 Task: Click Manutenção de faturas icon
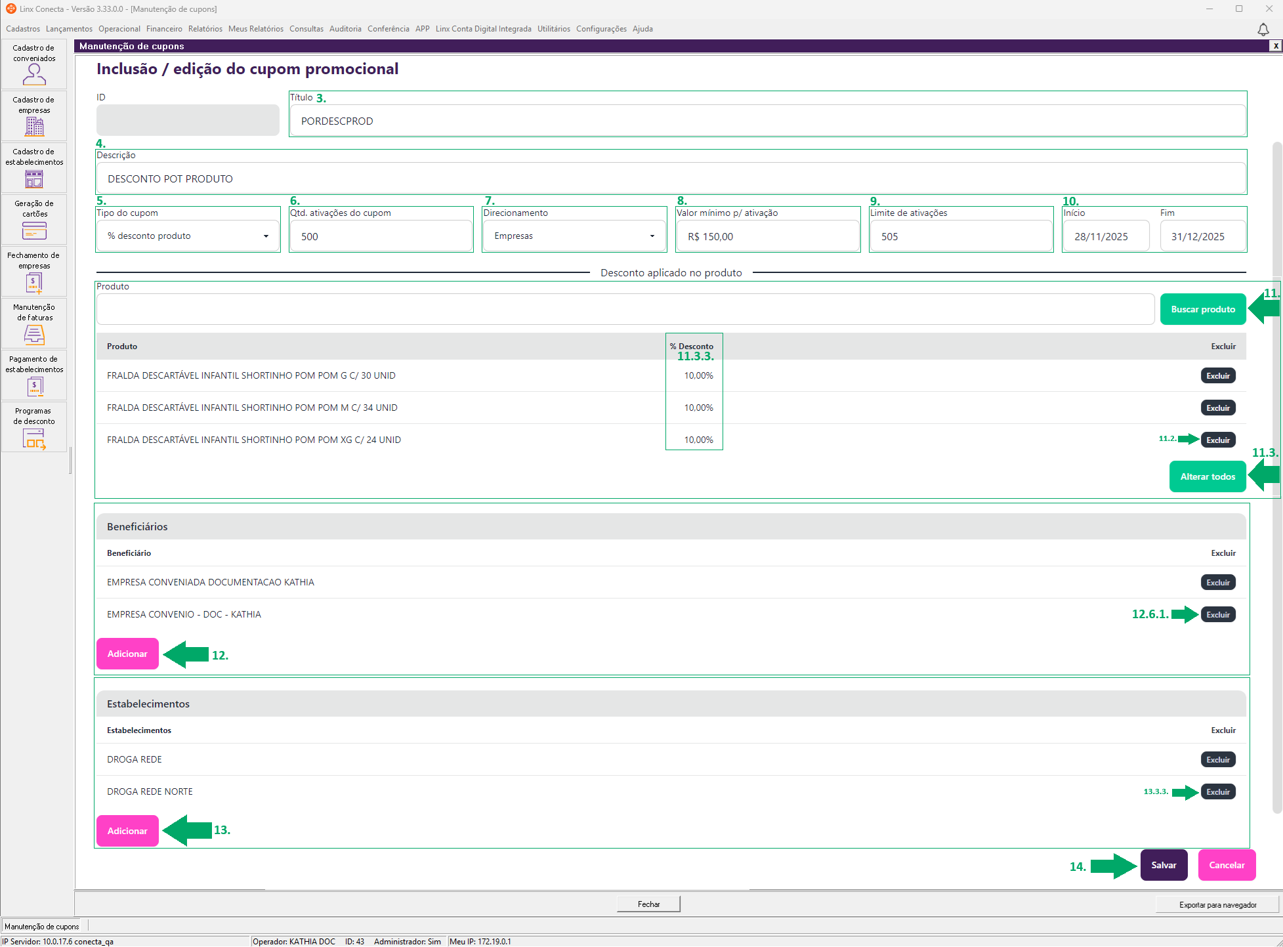(x=34, y=334)
